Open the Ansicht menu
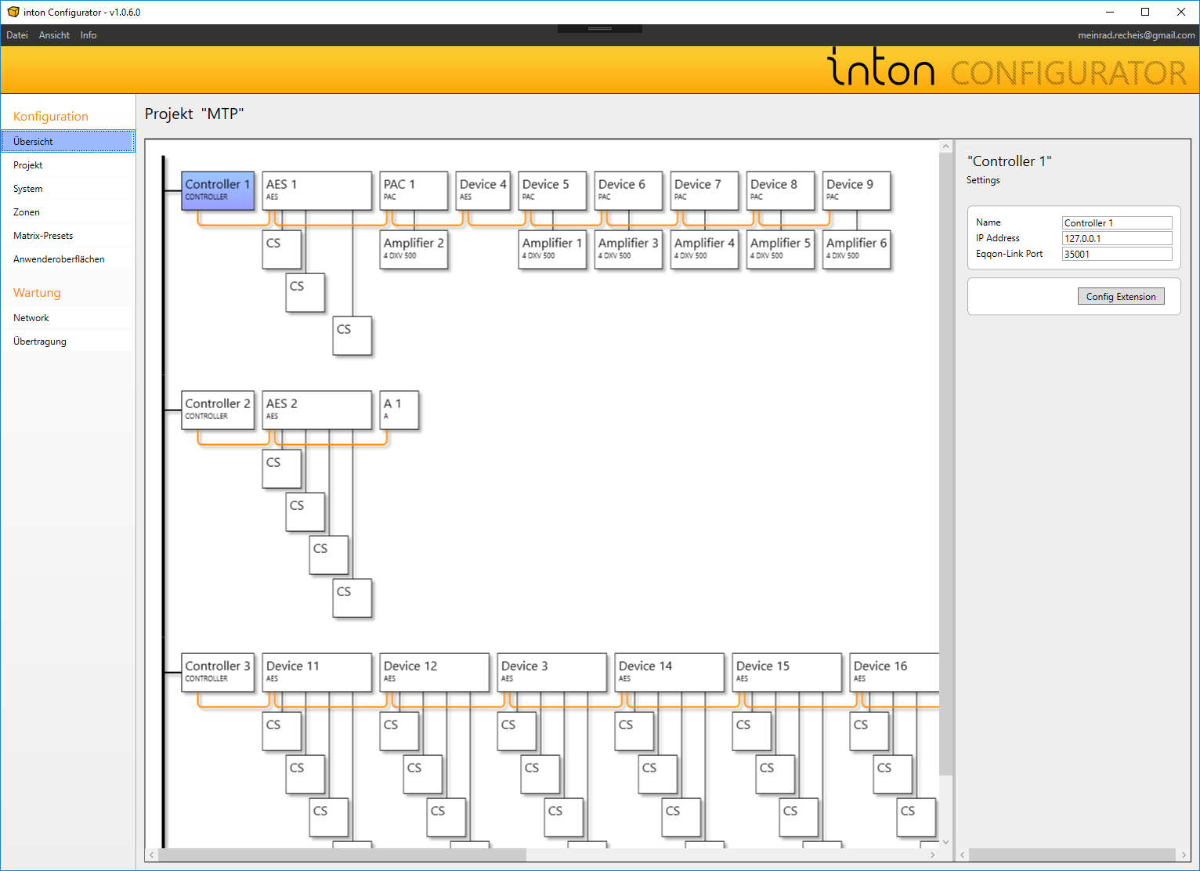The height and width of the screenshot is (871, 1200). [54, 35]
